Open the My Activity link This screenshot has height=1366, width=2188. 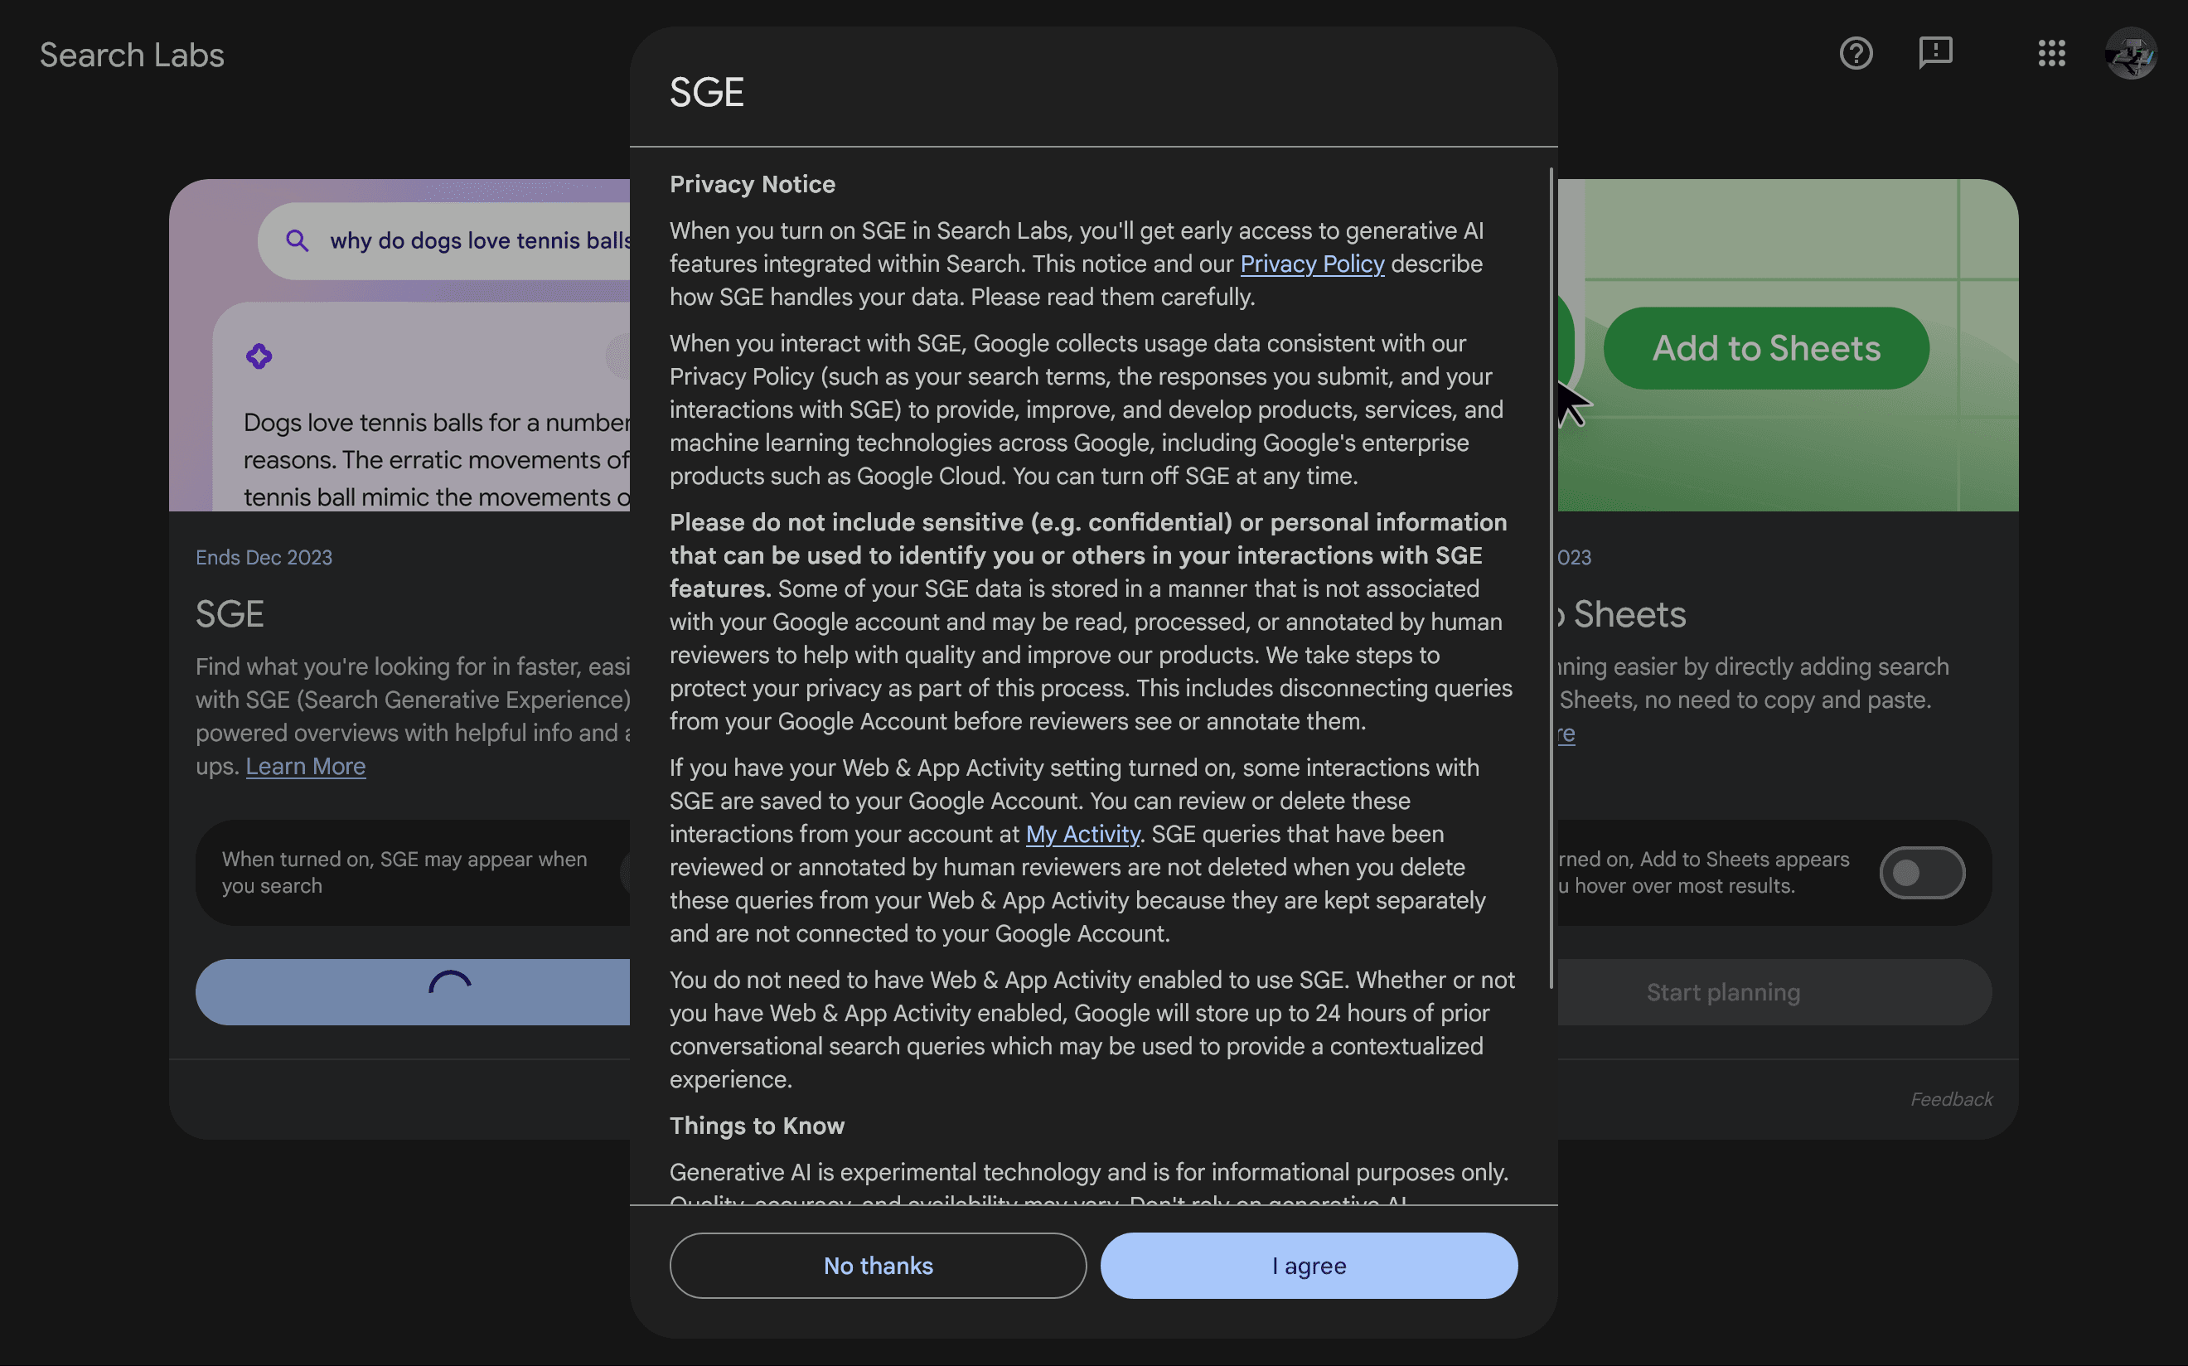tap(1082, 834)
